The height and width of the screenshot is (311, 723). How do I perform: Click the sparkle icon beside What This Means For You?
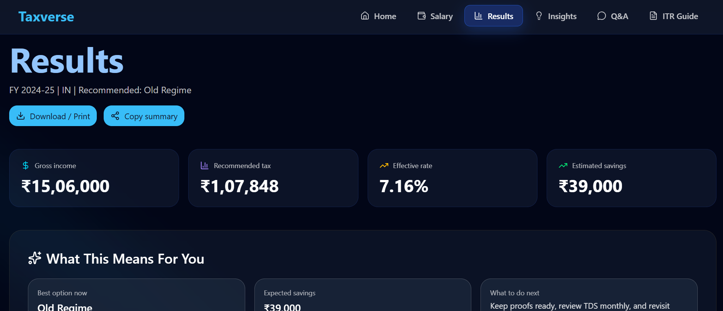(x=35, y=258)
